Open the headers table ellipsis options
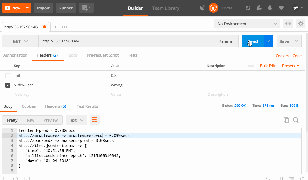 pyautogui.click(x=251, y=66)
